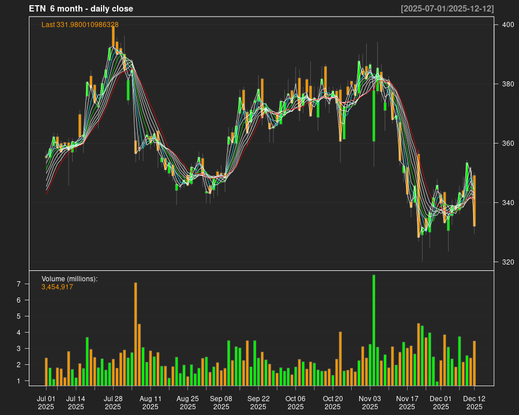Screen dimensions: 519x415
Task: Click the Volume (millions) label
Action: pos(69,278)
